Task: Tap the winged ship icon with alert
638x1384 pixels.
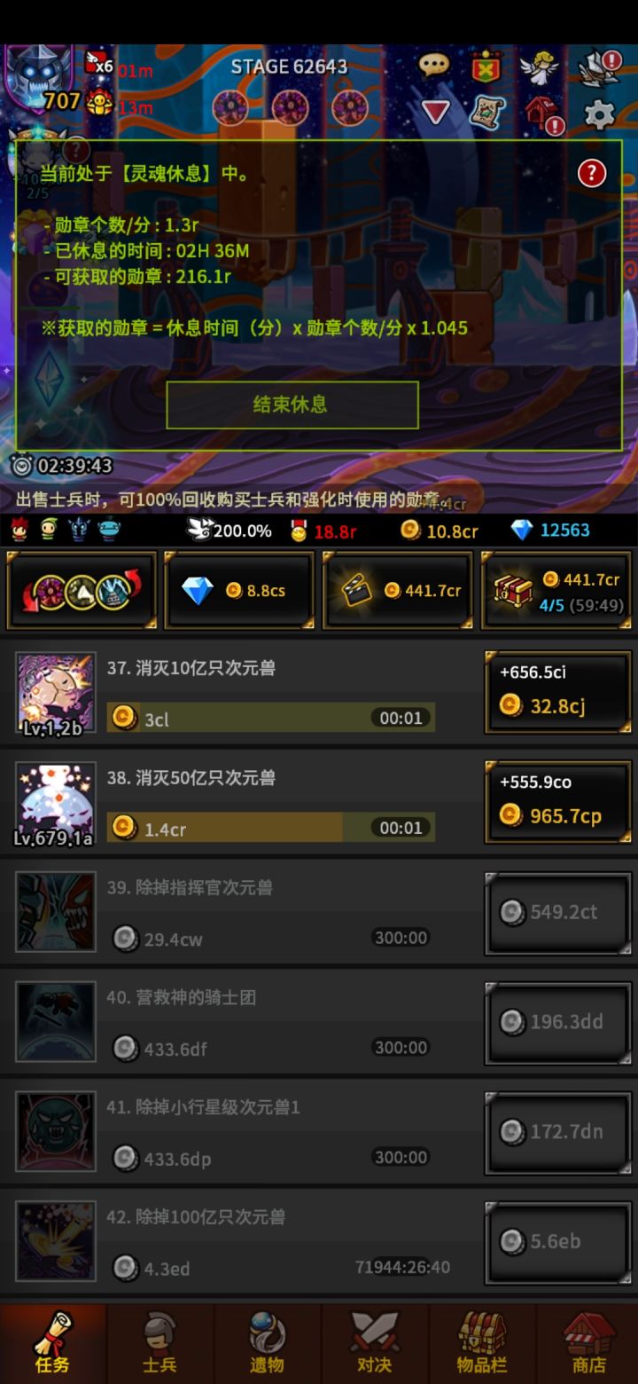Action: point(599,67)
